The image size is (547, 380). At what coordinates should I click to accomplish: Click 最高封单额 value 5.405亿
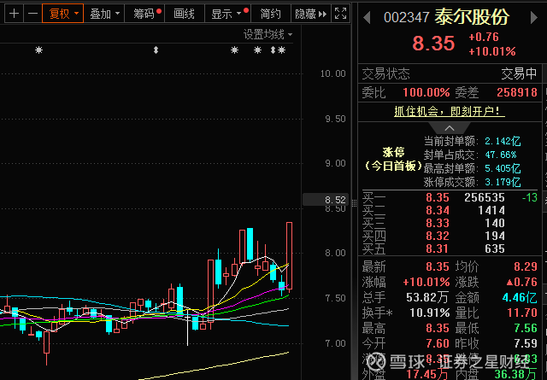(503, 168)
